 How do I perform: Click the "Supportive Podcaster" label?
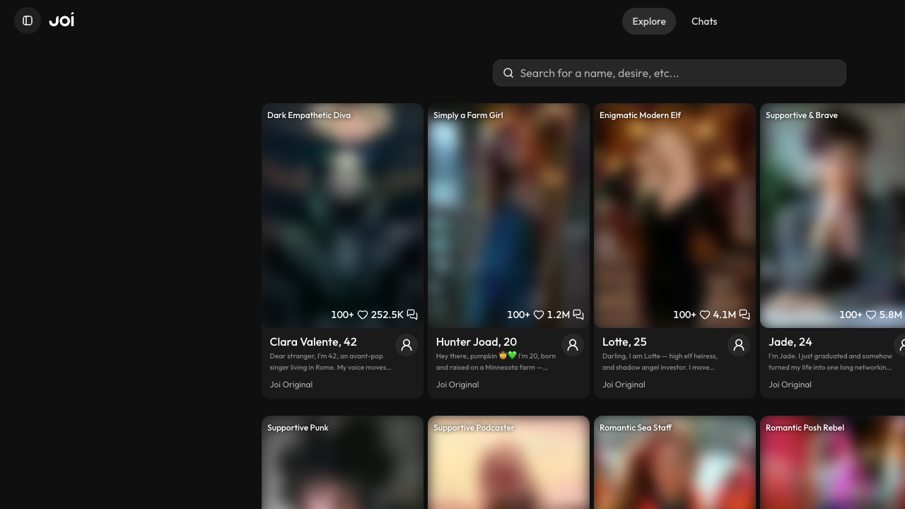[474, 428]
